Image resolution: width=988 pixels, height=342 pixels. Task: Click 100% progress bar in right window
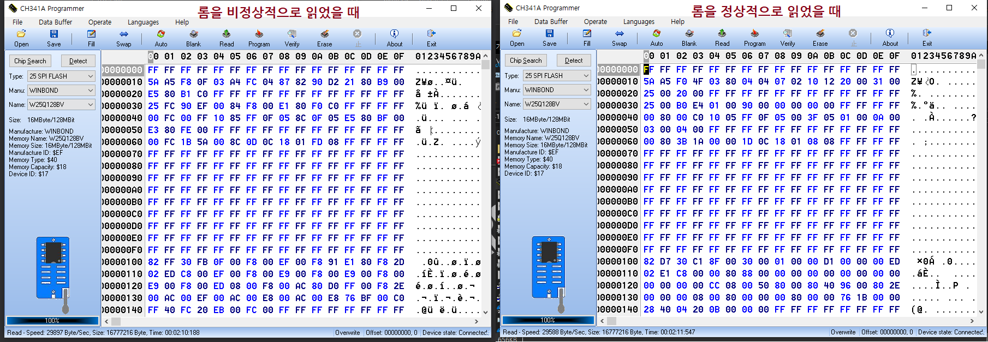click(x=548, y=320)
